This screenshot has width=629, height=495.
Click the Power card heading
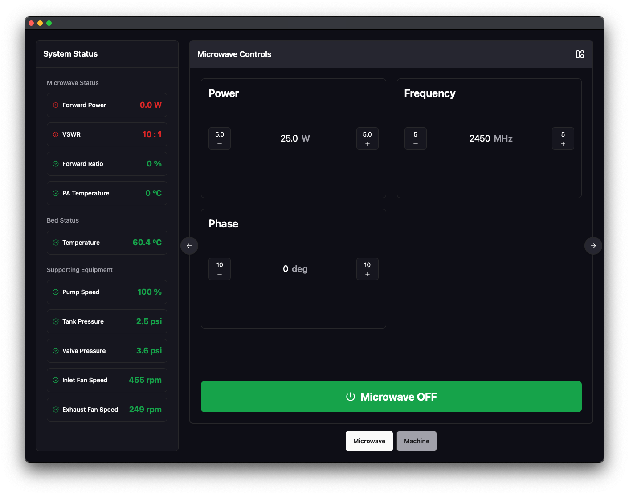[224, 93]
